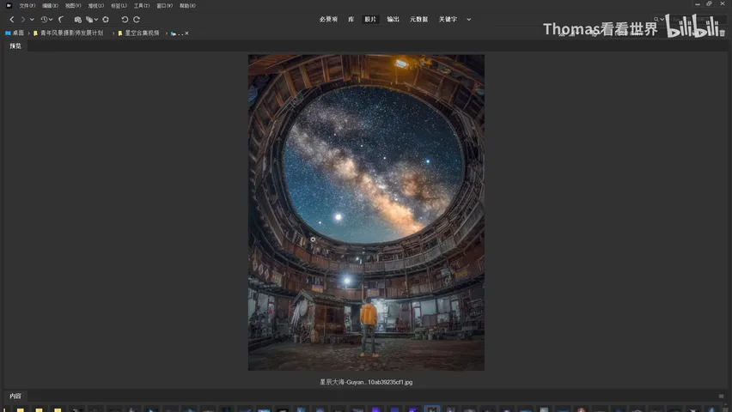
Task: Click get photos from camera icon
Action: tap(77, 20)
